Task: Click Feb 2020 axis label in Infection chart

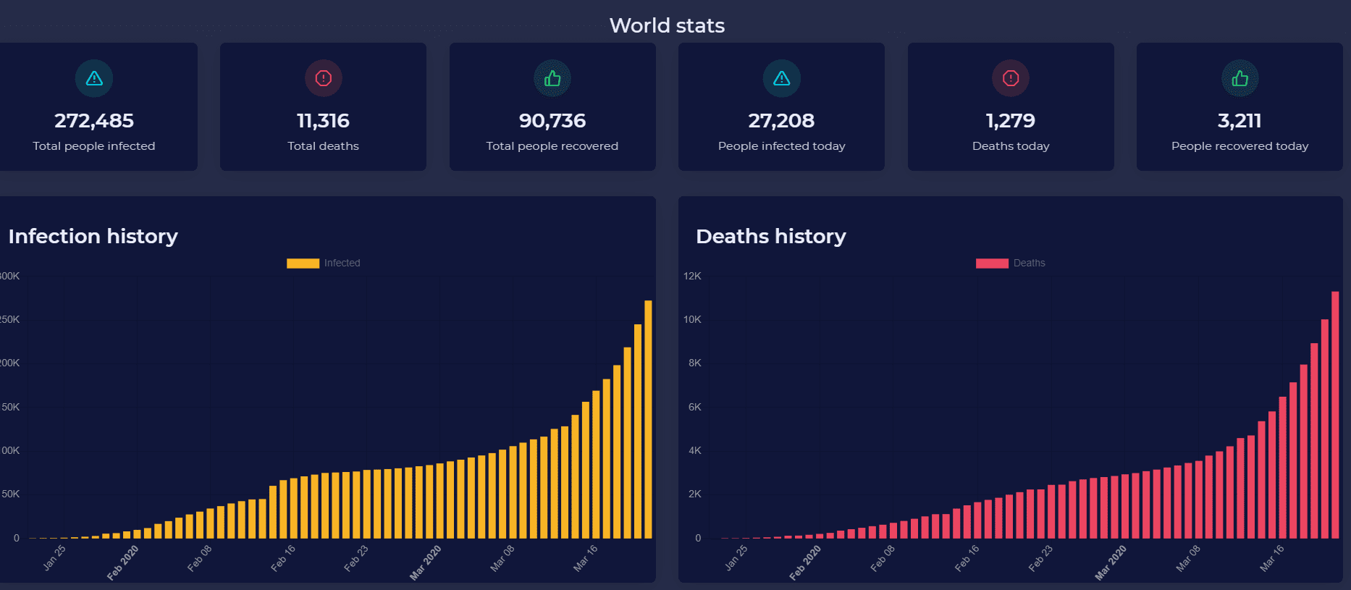Action: (x=123, y=562)
